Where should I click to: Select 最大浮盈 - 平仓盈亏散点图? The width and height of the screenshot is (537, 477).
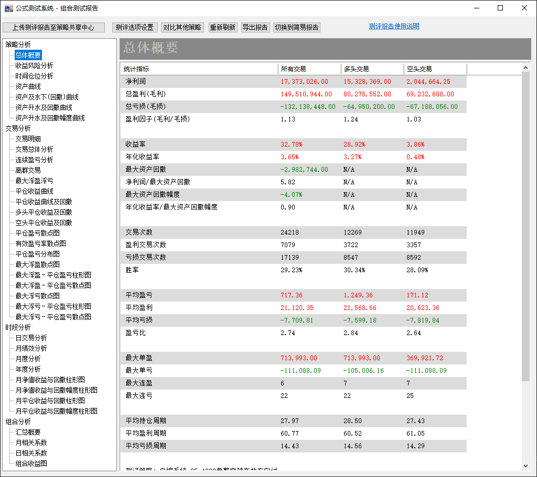[53, 285]
